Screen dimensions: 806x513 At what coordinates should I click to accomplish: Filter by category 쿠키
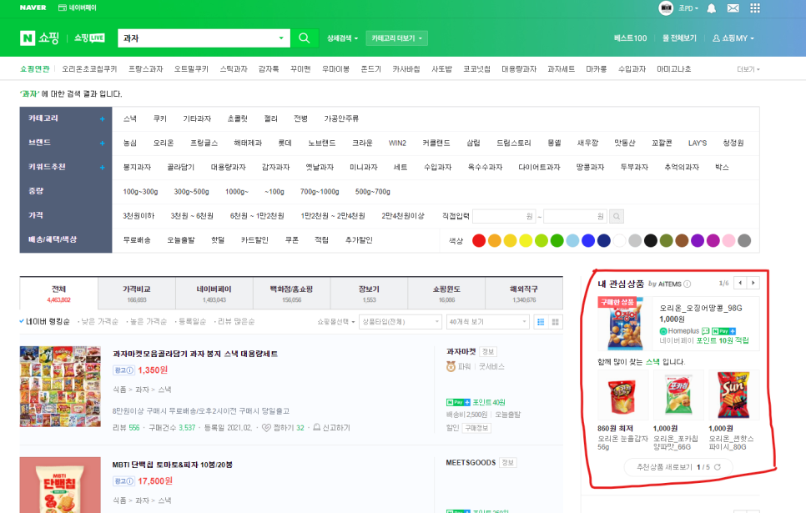coord(160,118)
